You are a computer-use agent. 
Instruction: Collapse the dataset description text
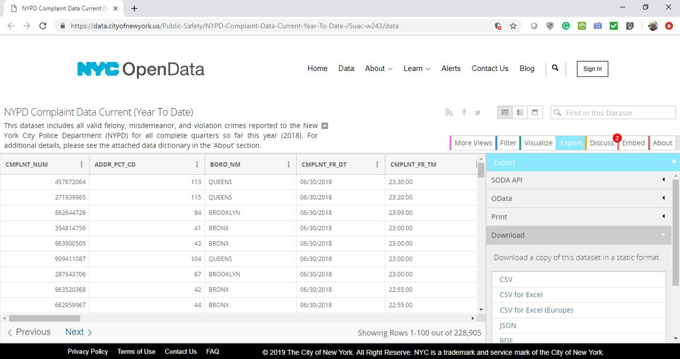[x=324, y=125]
